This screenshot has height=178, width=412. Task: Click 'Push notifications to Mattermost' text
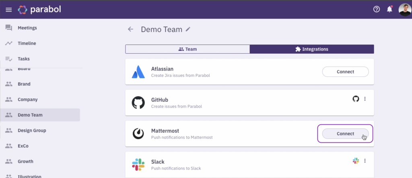182,138
